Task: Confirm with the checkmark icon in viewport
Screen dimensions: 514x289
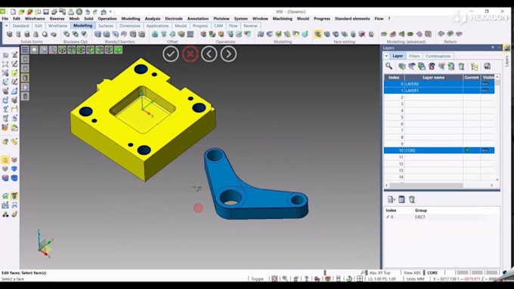Action: (x=171, y=54)
